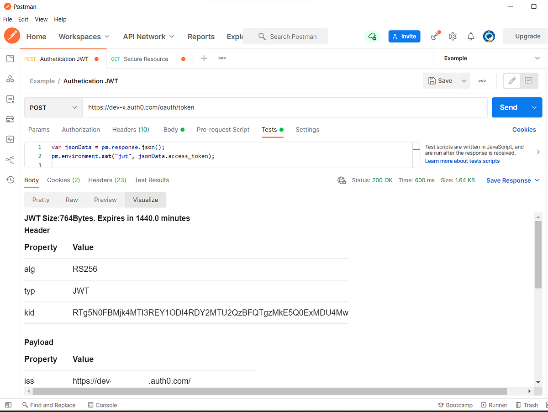This screenshot has width=548, height=412.
Task: Open the Mock Servers panel
Action: click(x=10, y=119)
